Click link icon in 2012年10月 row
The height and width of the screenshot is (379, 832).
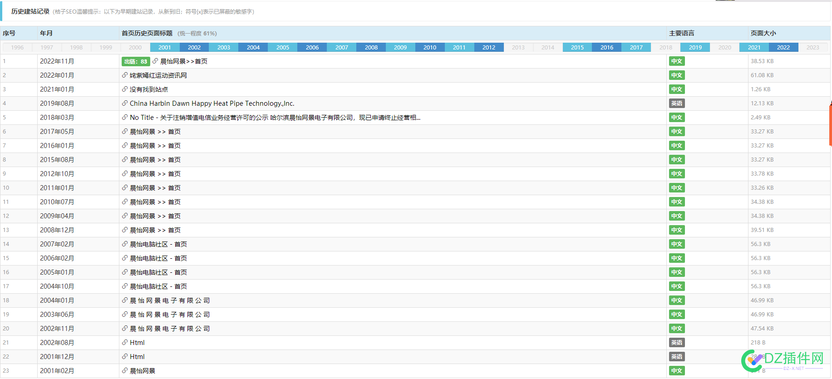125,173
